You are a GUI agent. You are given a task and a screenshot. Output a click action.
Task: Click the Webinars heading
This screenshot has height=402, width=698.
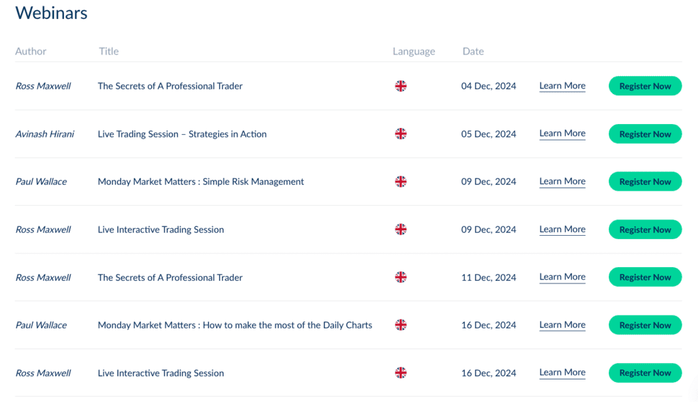click(x=51, y=12)
